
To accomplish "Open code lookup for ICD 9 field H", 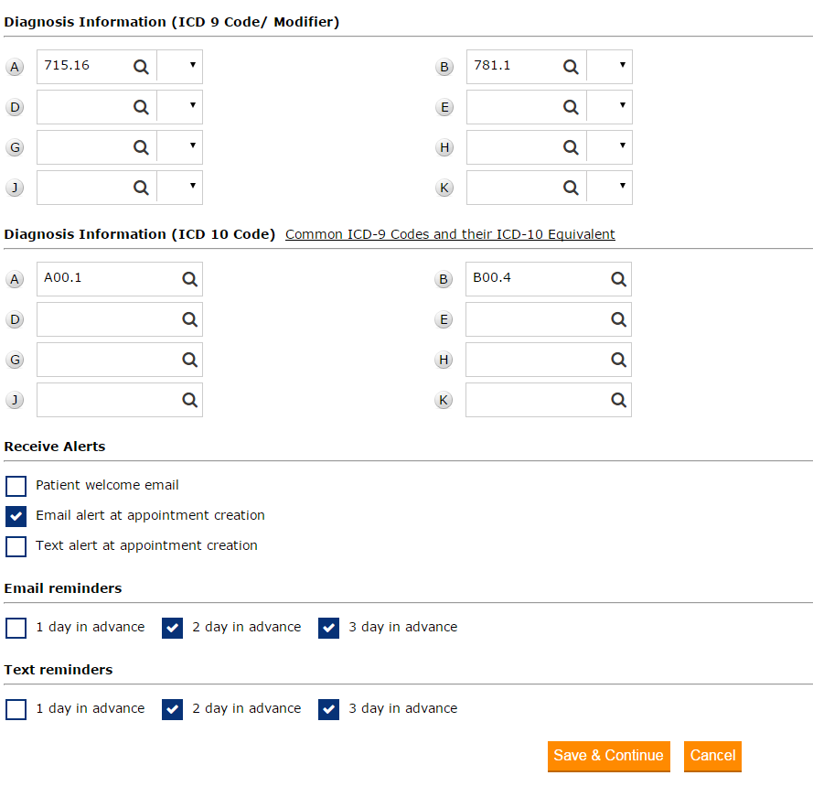I will (571, 147).
